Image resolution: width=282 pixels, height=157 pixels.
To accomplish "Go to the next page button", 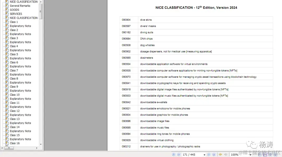I will [x=209, y=154].
